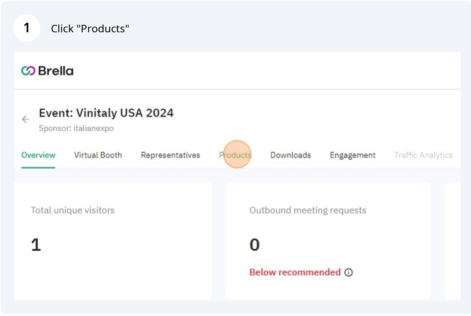The width and height of the screenshot is (471, 316).
Task: Select the Overview tab
Action: click(38, 155)
